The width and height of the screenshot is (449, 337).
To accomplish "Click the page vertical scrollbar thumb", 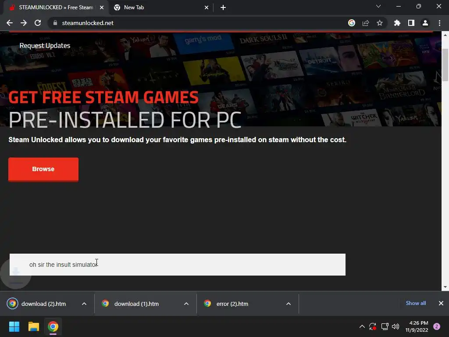I will tap(445, 65).
